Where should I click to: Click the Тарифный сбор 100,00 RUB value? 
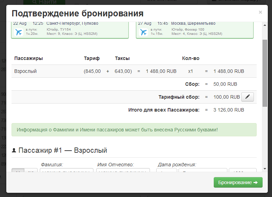point(227,97)
